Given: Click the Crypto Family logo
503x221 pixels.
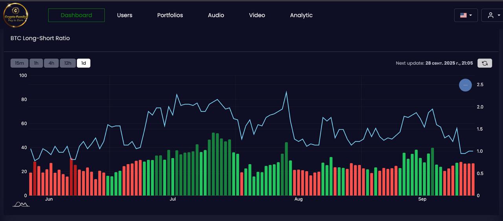Looking at the screenshot, I should (x=15, y=15).
